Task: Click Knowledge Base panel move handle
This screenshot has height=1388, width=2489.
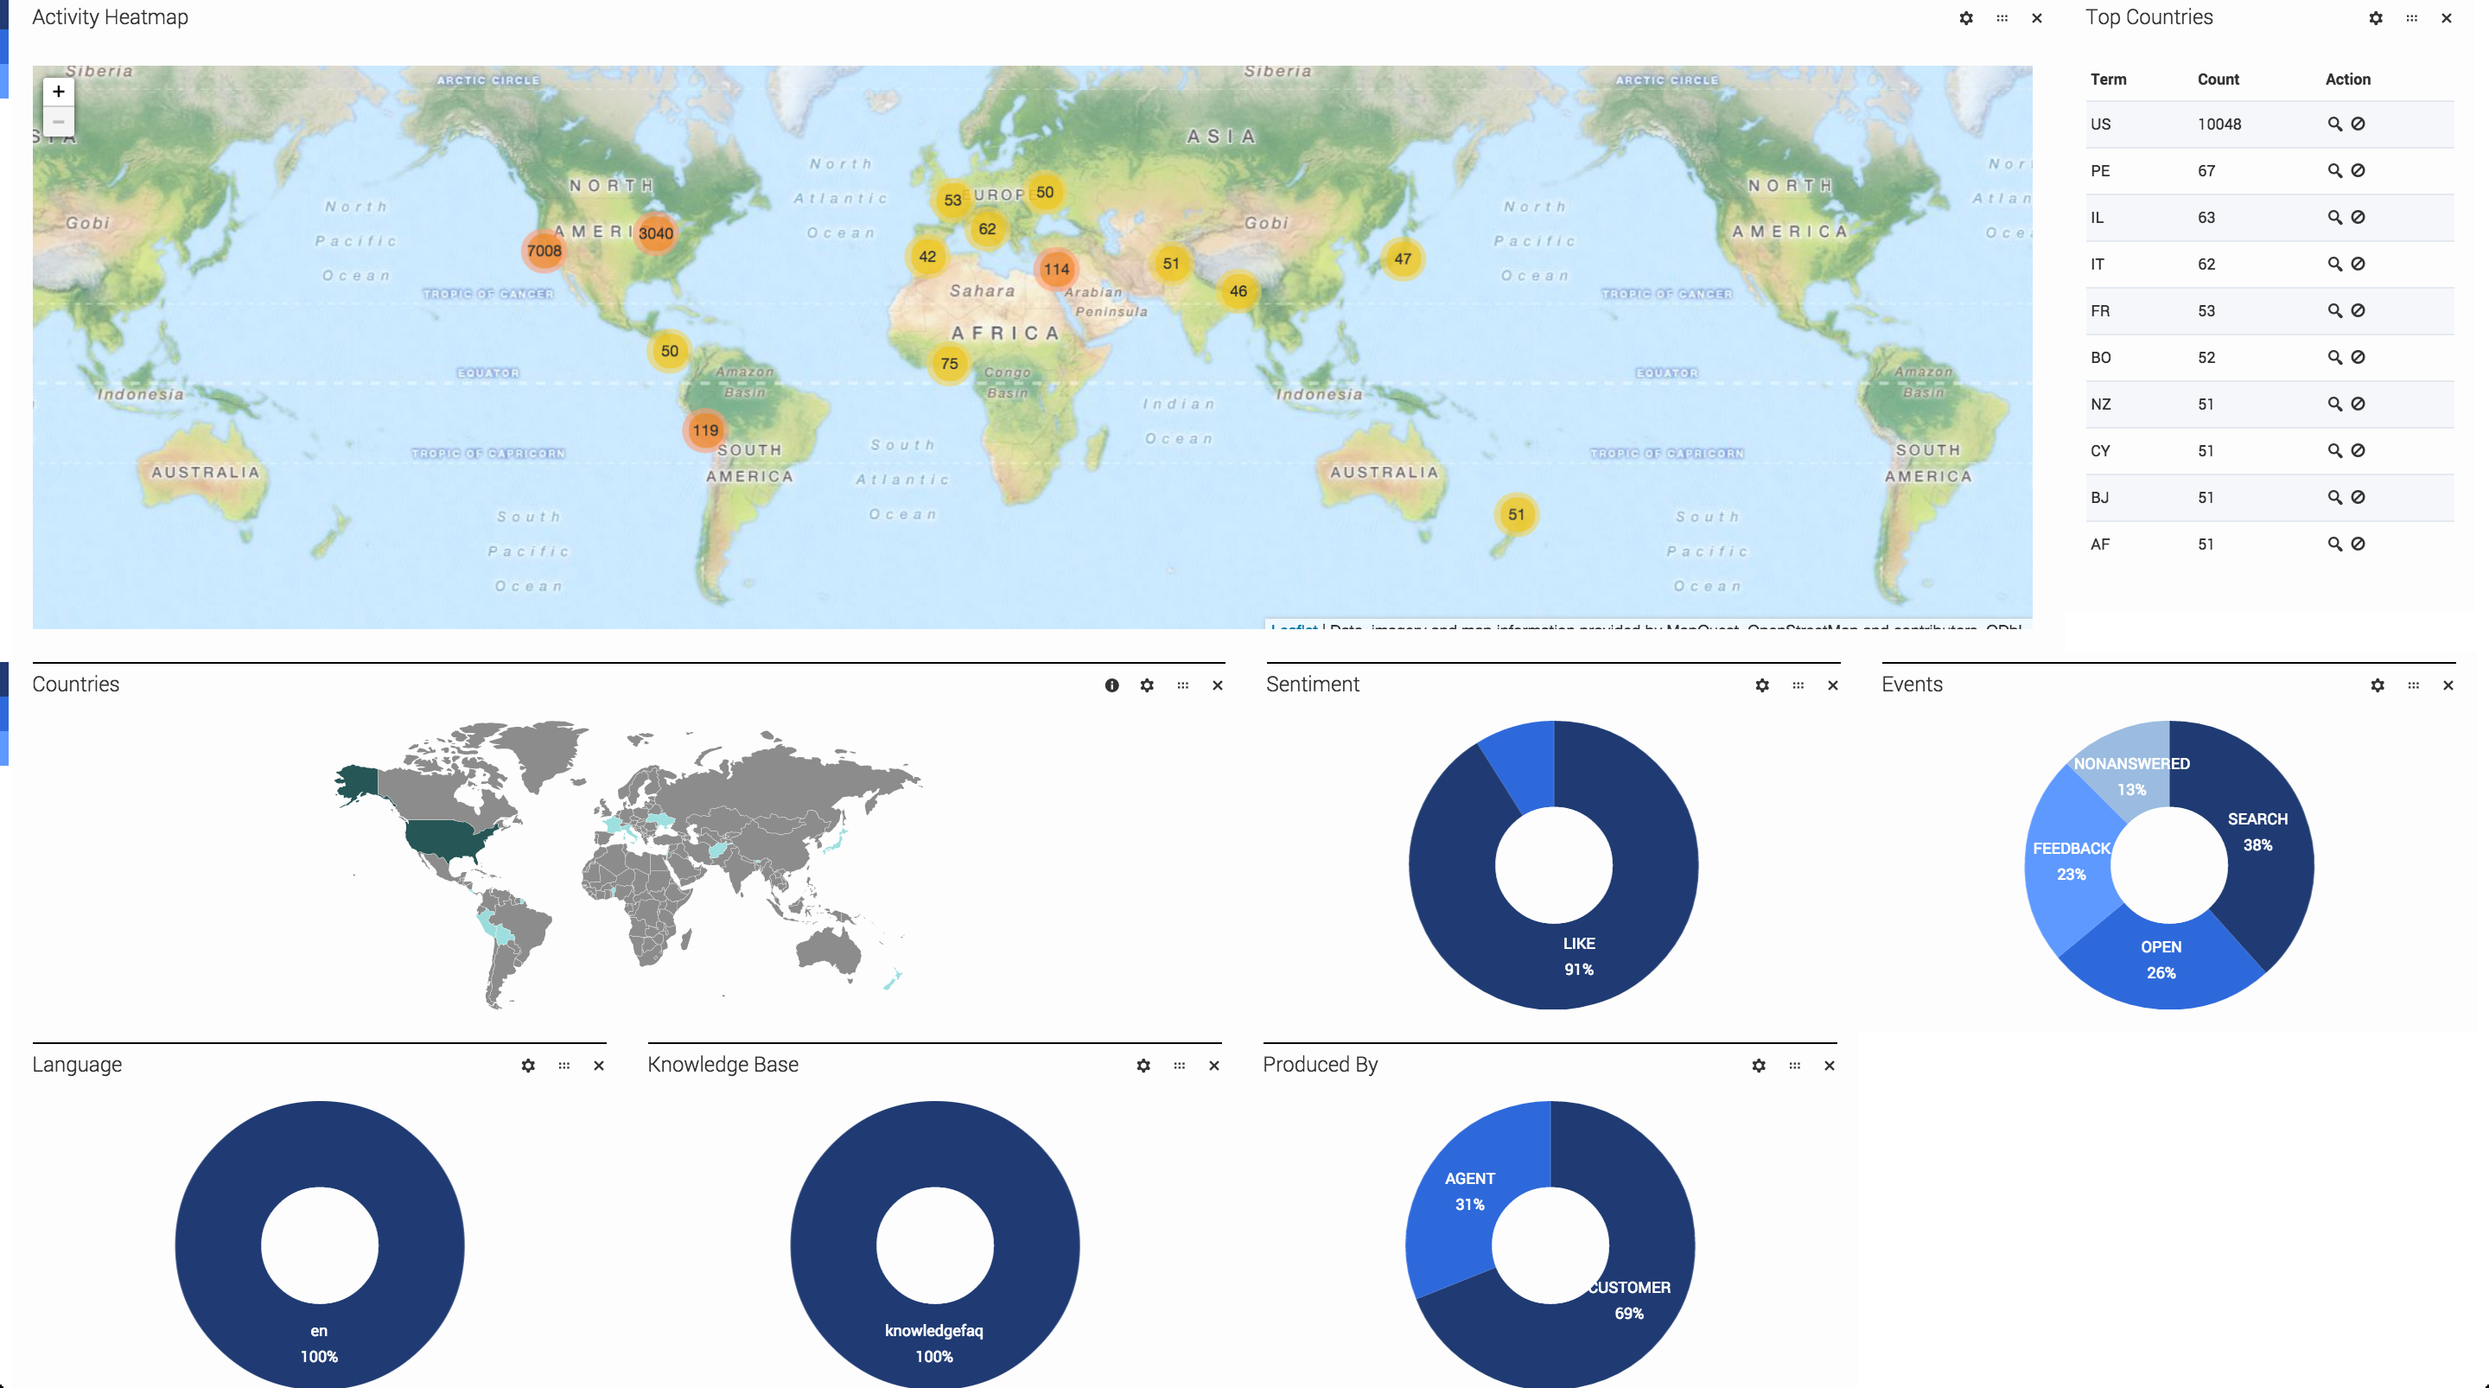Action: 1179,1065
